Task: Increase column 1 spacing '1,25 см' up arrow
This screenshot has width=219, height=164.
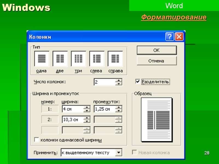Action: [x=119, y=107]
